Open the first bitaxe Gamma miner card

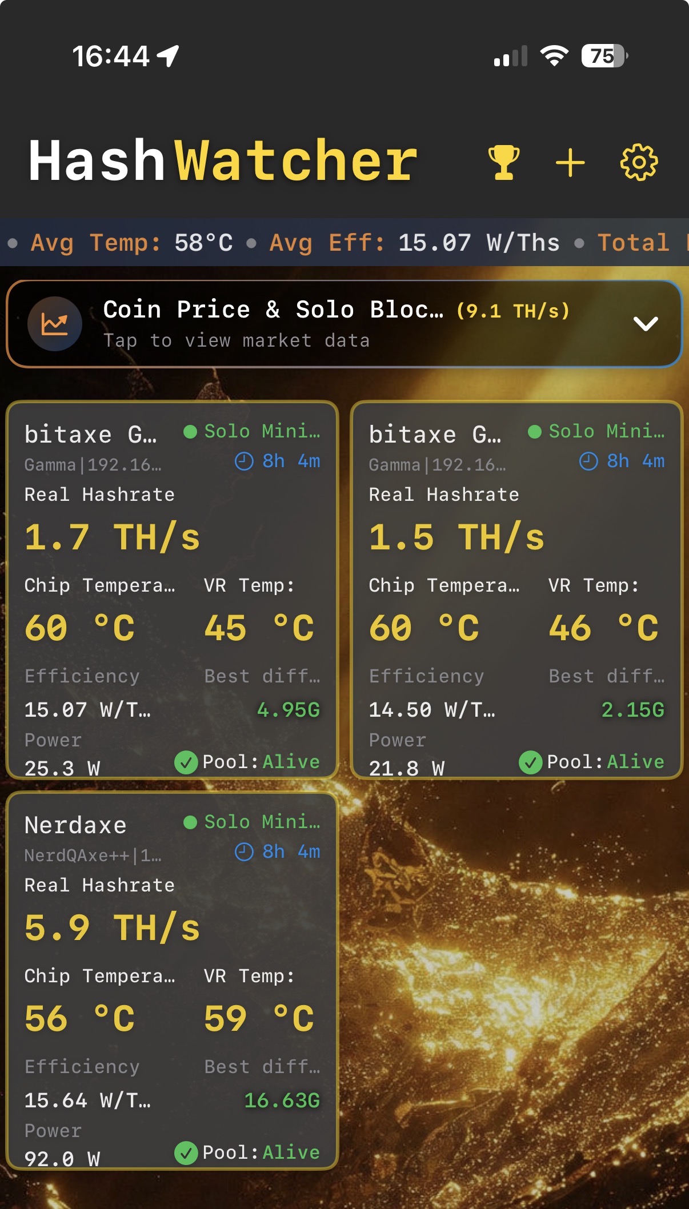pyautogui.click(x=90, y=435)
